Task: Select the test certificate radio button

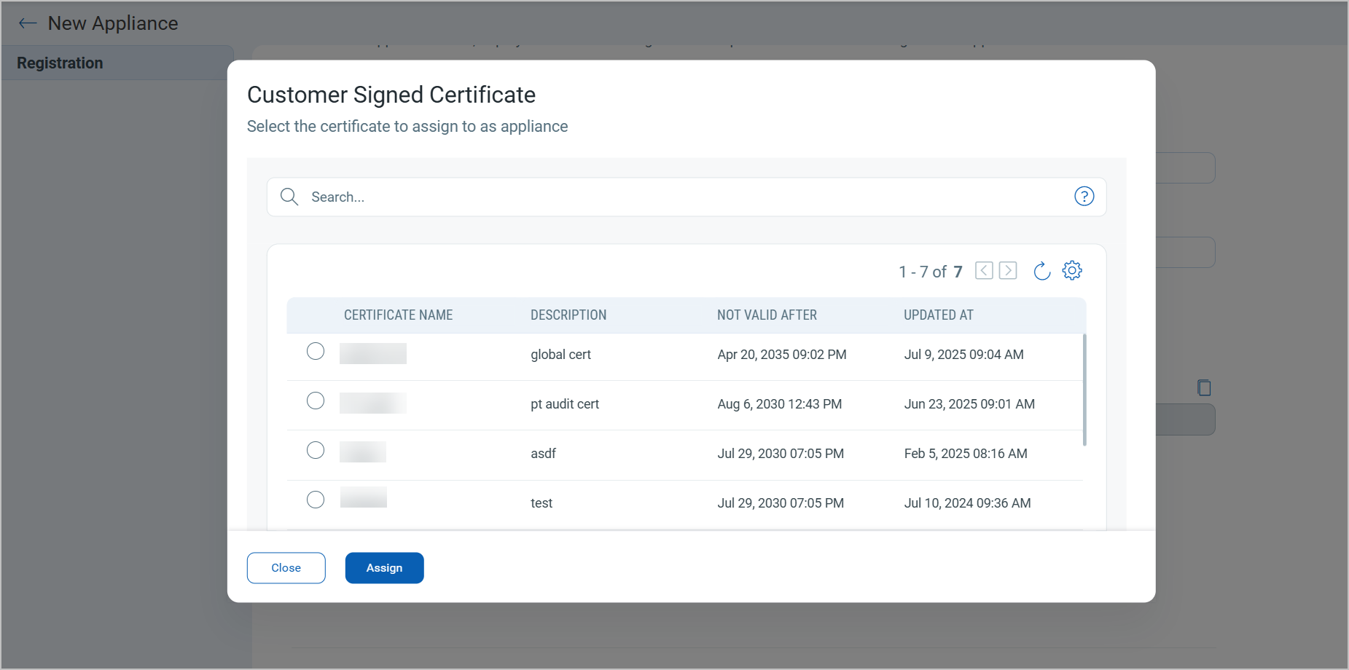Action: click(316, 500)
